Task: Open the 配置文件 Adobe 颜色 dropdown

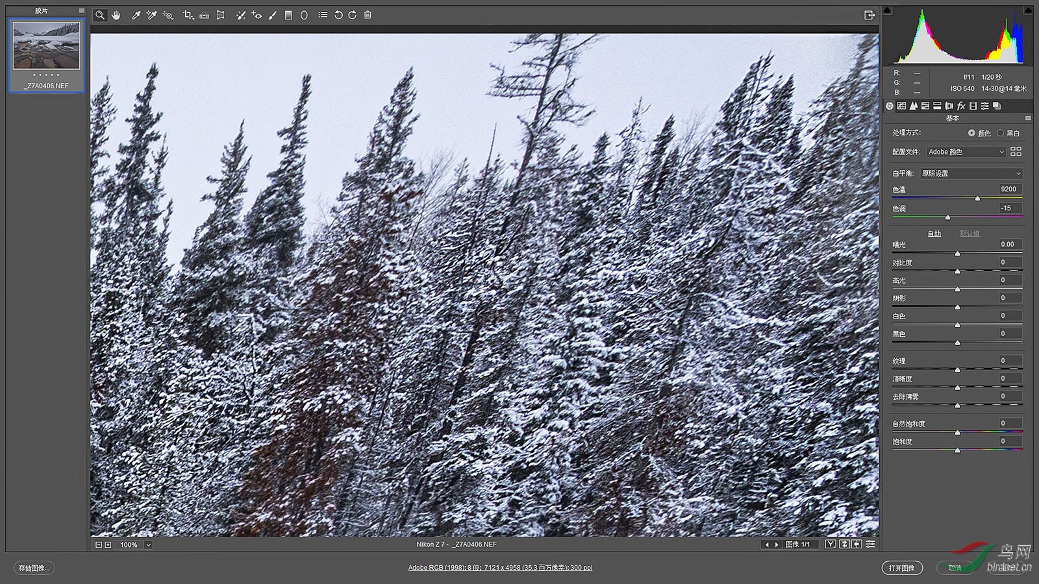Action: (x=966, y=152)
